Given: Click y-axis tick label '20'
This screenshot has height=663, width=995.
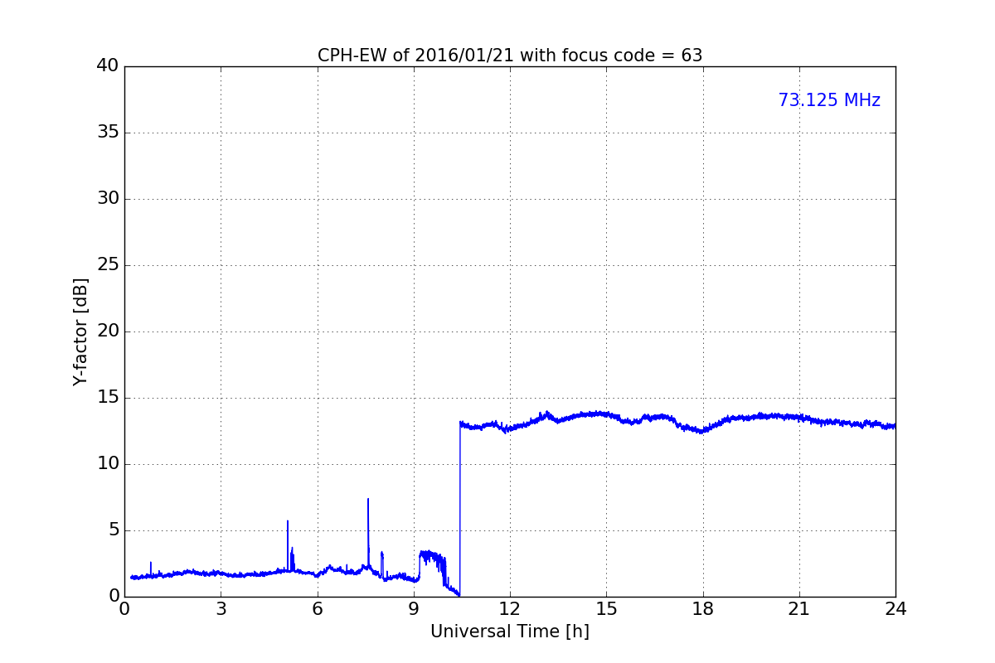Looking at the screenshot, I should point(108,331).
